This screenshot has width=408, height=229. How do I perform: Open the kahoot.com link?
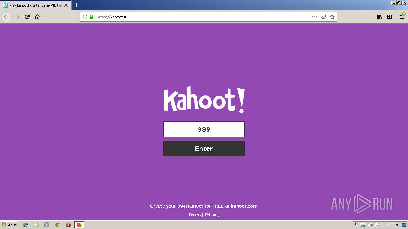coord(244,206)
